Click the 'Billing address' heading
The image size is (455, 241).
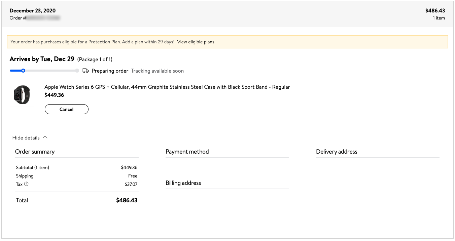tap(183, 183)
